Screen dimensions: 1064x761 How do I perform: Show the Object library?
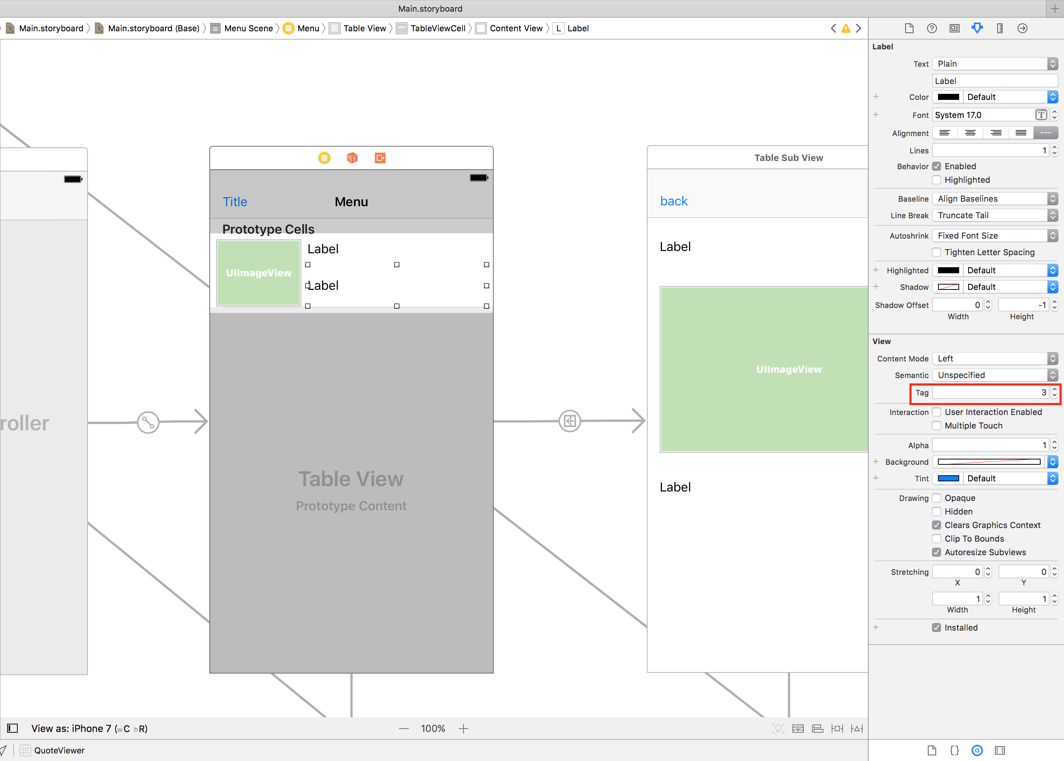(x=977, y=750)
